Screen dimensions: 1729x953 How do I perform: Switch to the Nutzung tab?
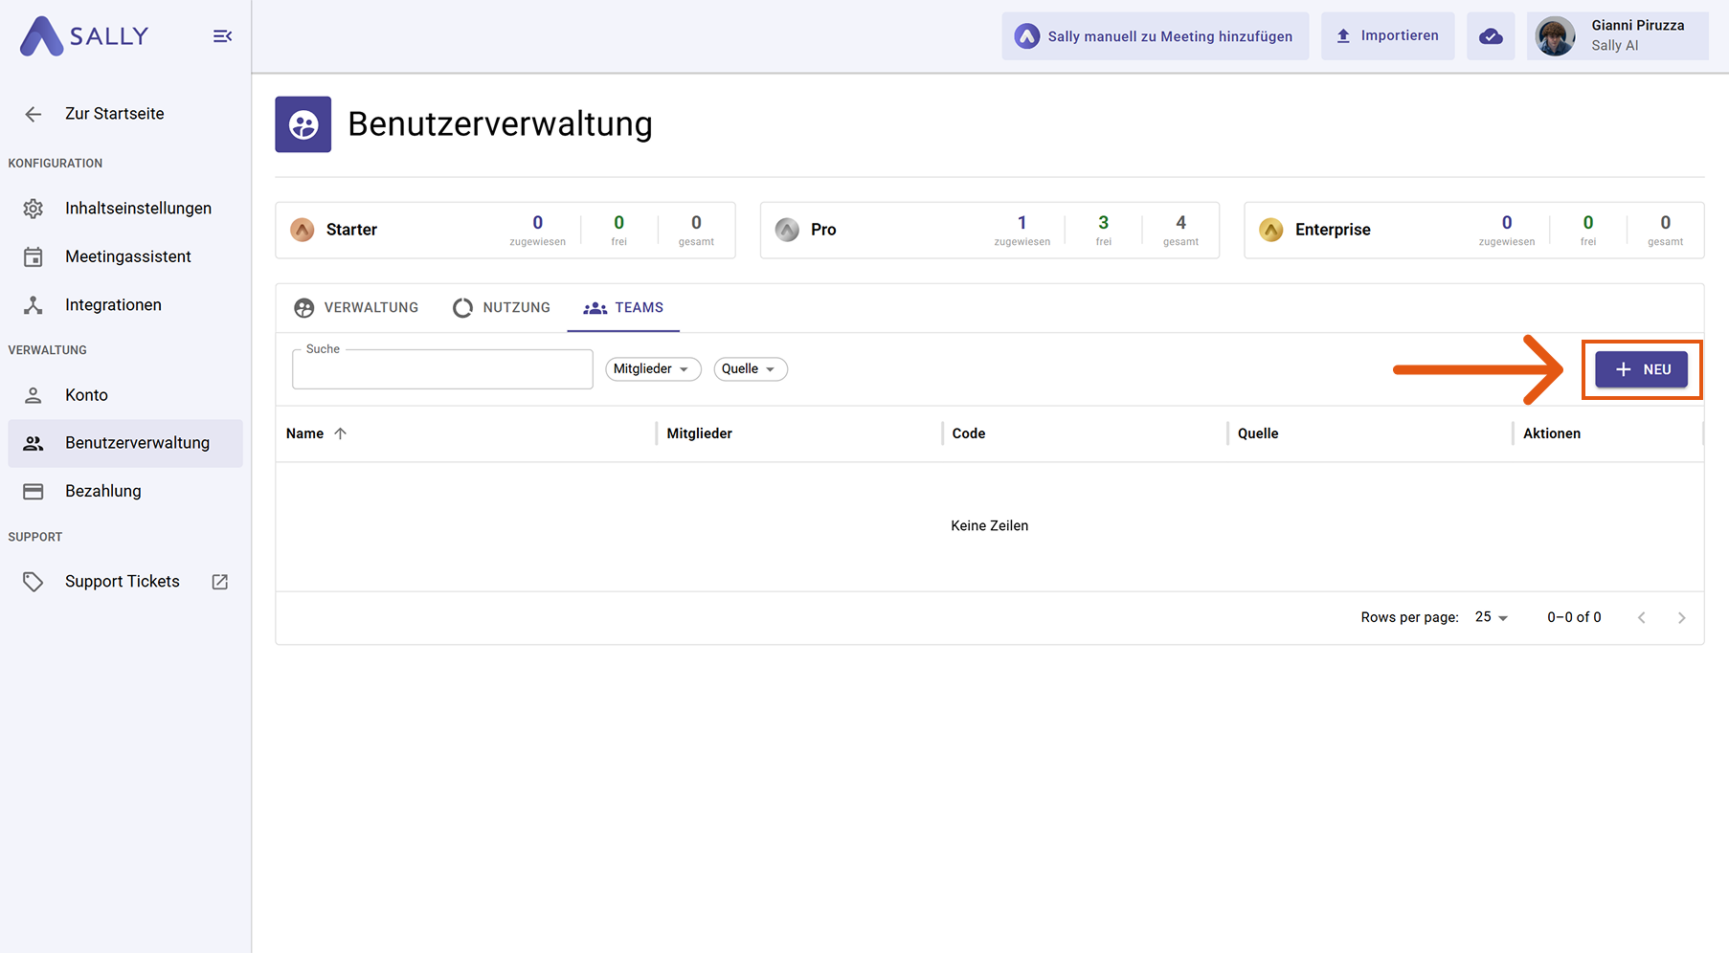coord(502,308)
